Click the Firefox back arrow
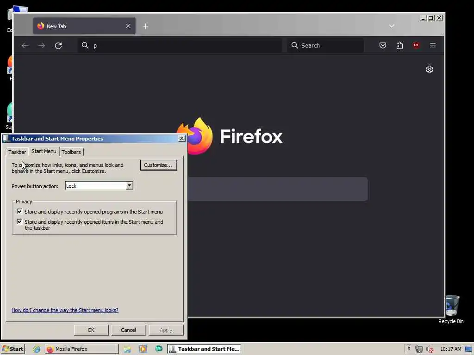The width and height of the screenshot is (474, 355). (x=25, y=46)
